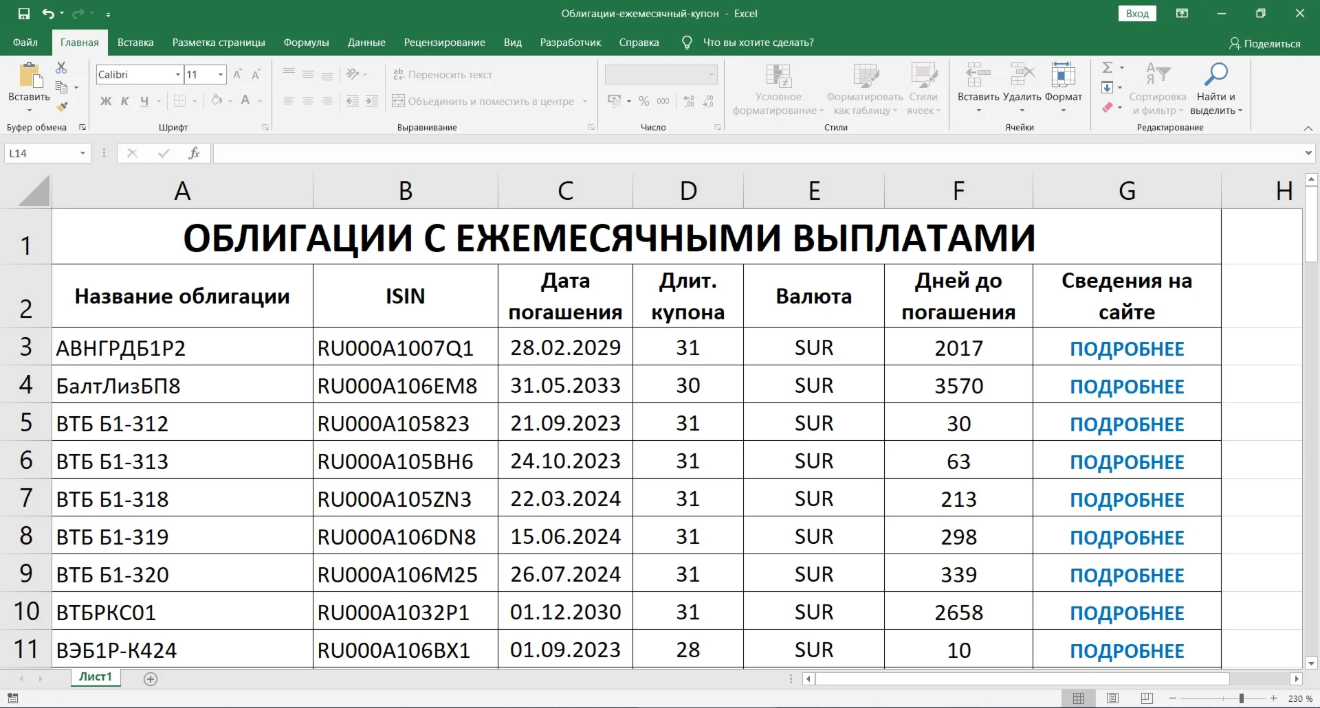Open the Conditional Formatting tool

(778, 88)
